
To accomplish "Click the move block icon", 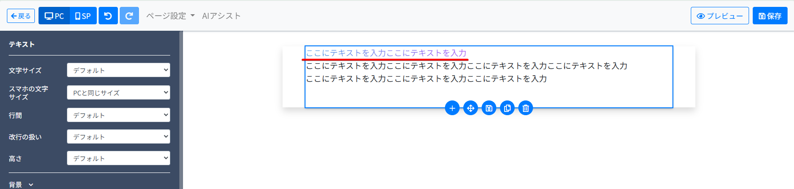I will [x=471, y=108].
